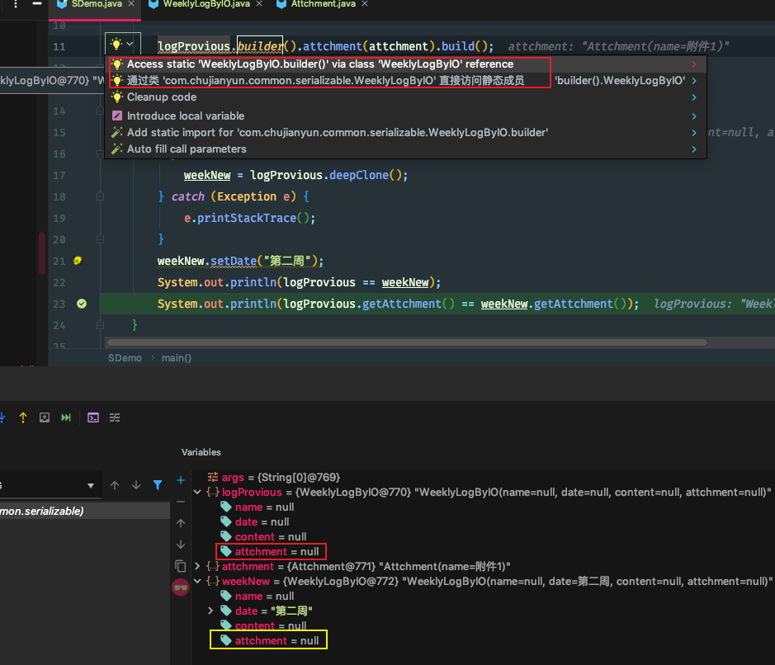Expand the attchment variable node
Image resolution: width=775 pixels, height=665 pixels.
click(x=196, y=567)
